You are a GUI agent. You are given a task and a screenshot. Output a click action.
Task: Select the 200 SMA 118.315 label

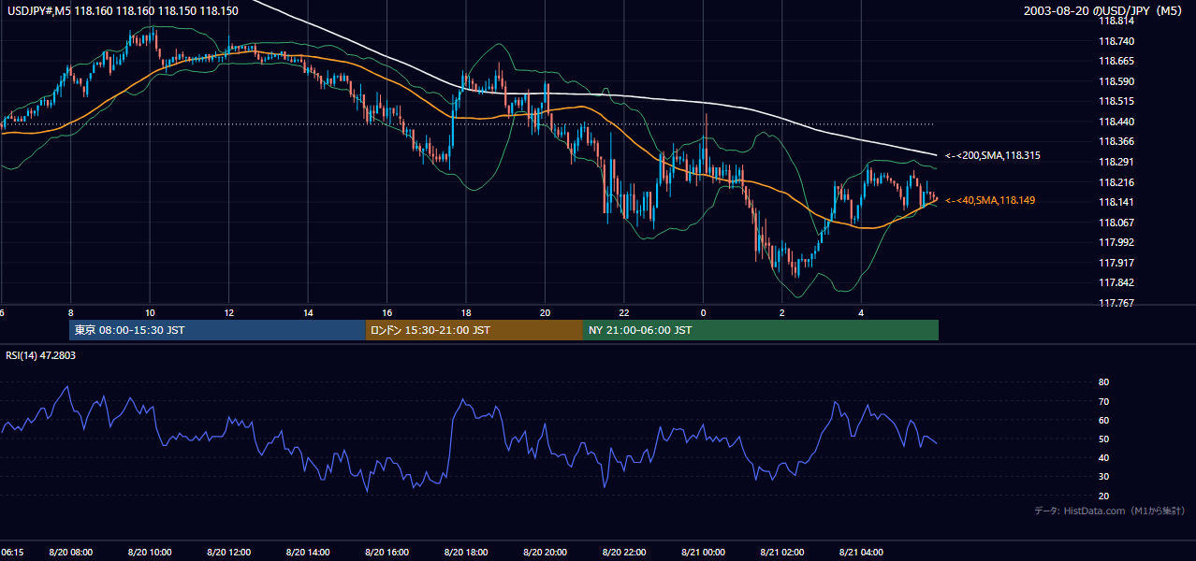[x=992, y=155]
